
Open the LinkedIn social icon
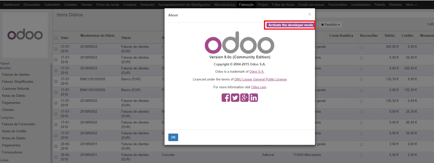(254, 98)
